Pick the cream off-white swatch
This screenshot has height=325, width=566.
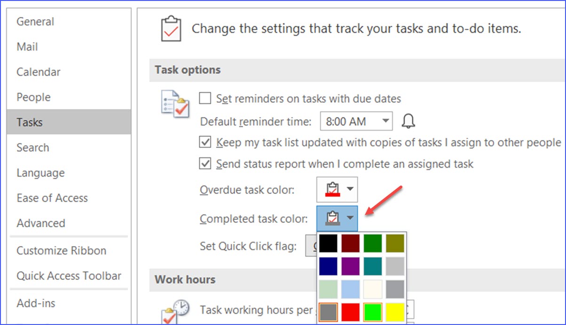click(x=373, y=289)
